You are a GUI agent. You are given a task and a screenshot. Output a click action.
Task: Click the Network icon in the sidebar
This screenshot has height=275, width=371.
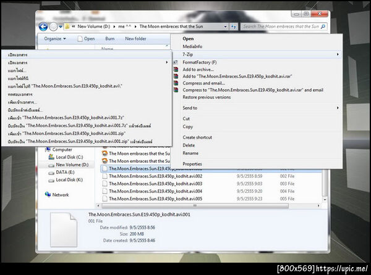click(x=48, y=194)
